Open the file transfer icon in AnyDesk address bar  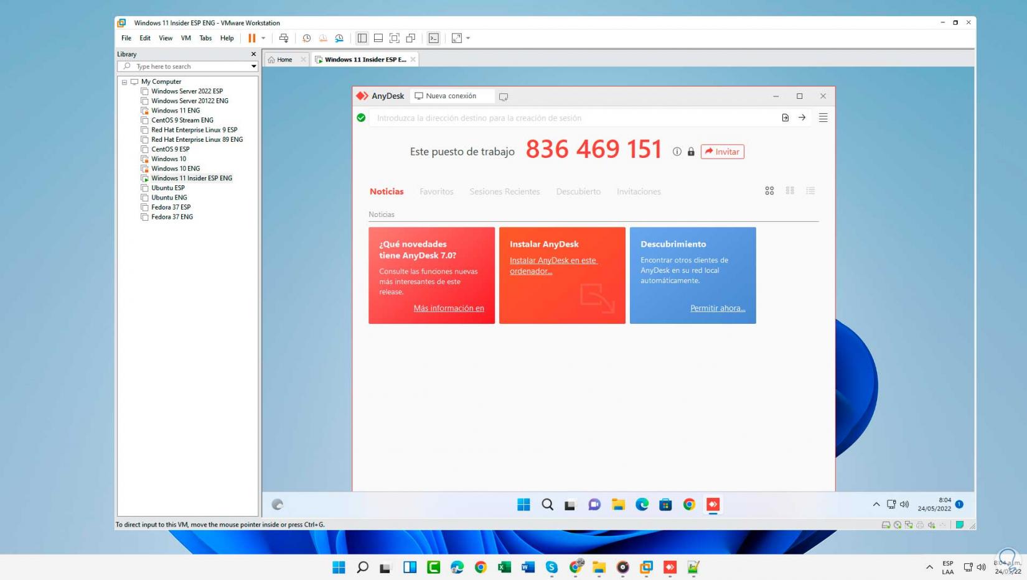click(785, 117)
